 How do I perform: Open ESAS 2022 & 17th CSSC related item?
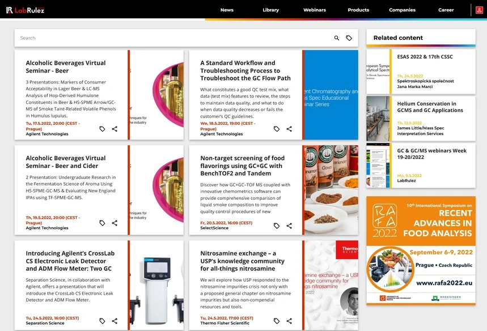pos(425,57)
